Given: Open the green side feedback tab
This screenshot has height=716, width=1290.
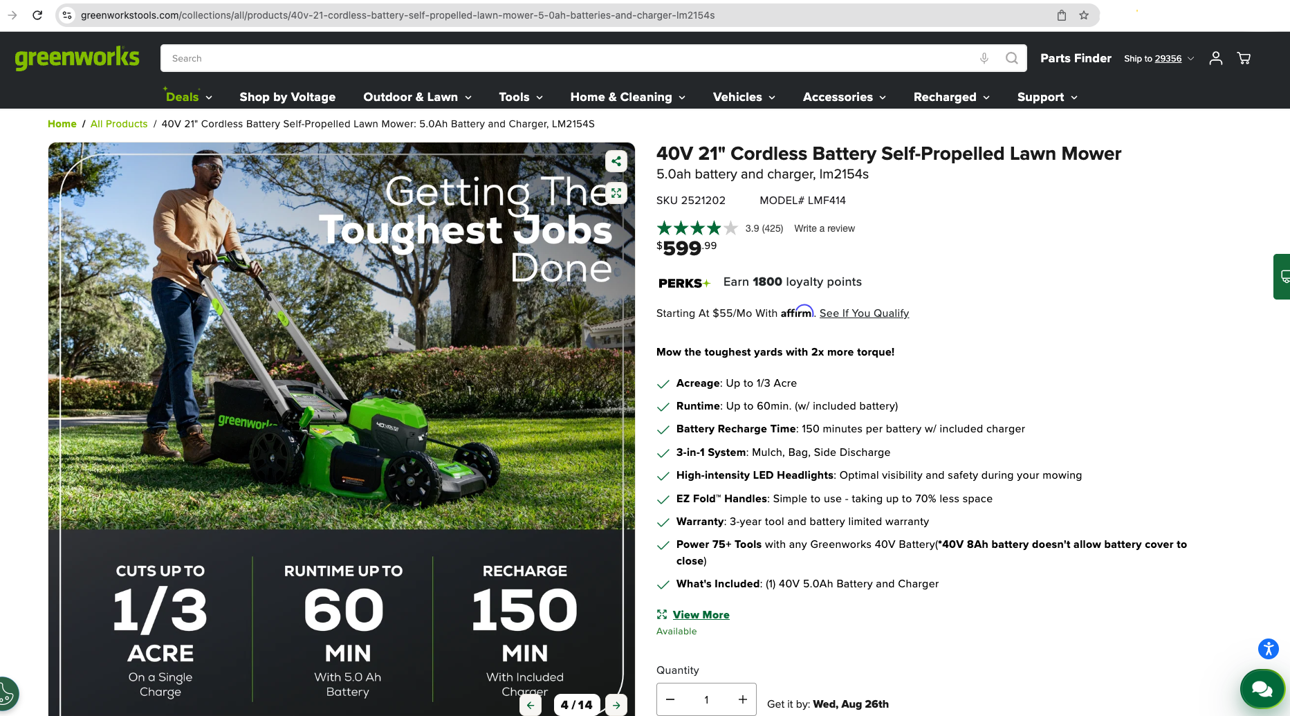Looking at the screenshot, I should coord(1282,277).
